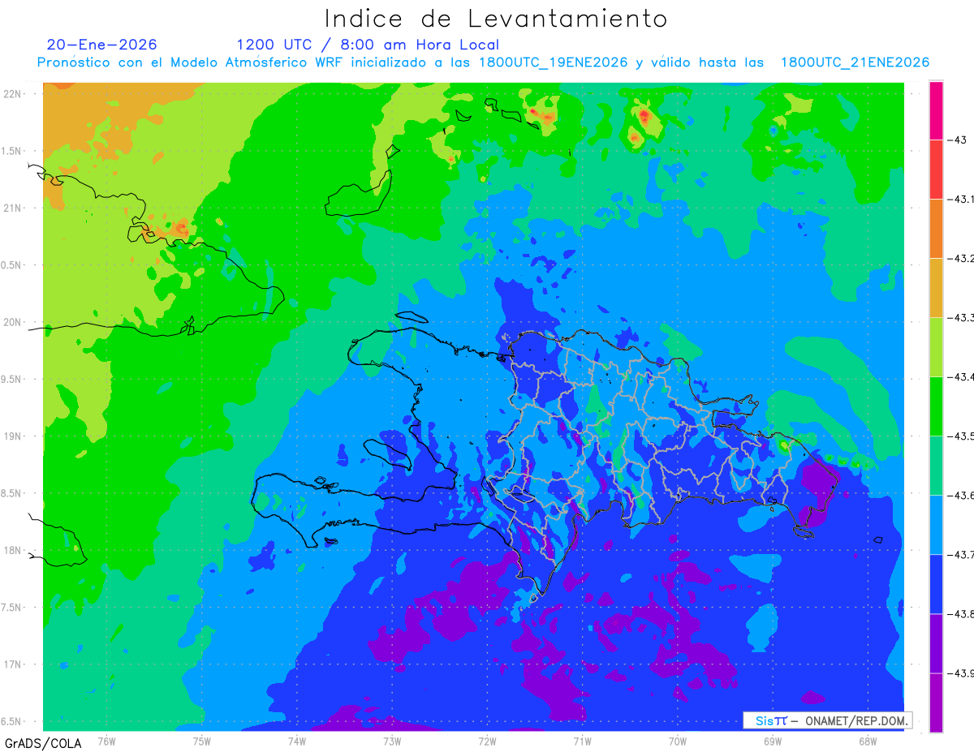Click the '-43.2' color scale label
This screenshot has height=752, width=974.
(960, 259)
